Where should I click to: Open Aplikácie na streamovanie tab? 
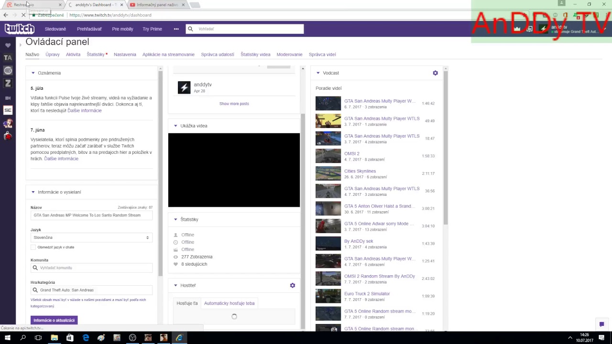point(168,54)
